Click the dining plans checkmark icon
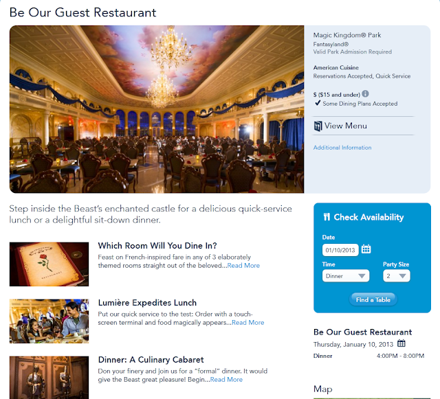 click(x=318, y=103)
